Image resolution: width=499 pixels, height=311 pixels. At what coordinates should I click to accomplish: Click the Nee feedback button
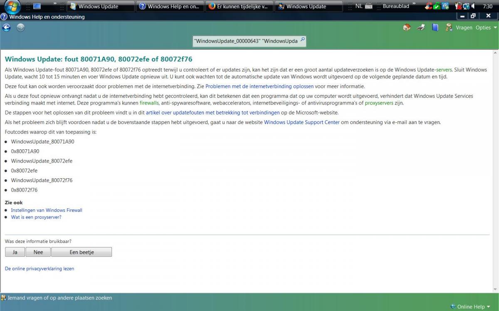click(38, 252)
